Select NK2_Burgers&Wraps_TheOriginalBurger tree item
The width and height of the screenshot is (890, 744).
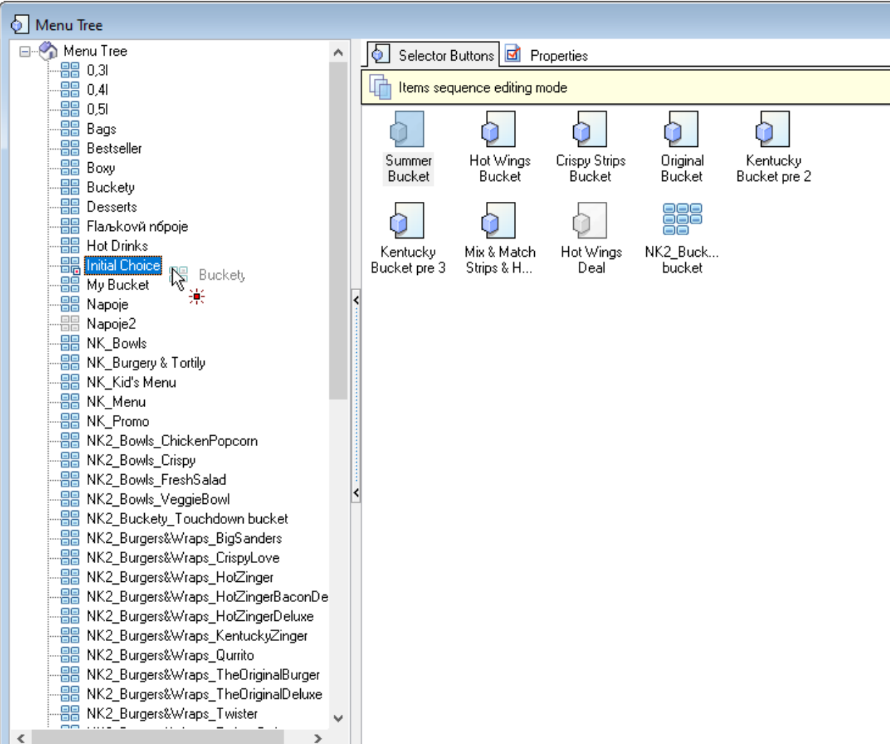coord(203,674)
